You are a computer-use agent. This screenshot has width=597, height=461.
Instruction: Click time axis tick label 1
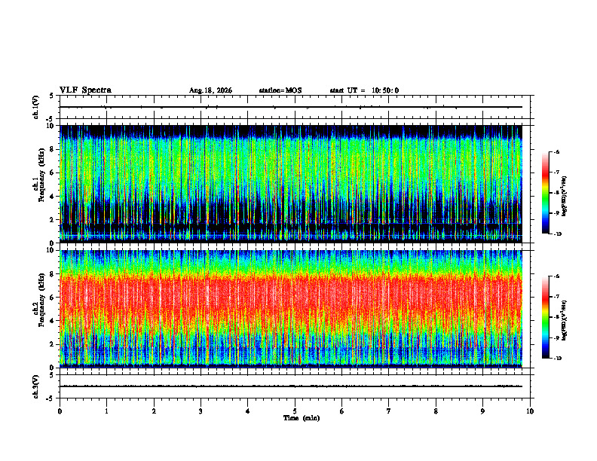click(106, 411)
